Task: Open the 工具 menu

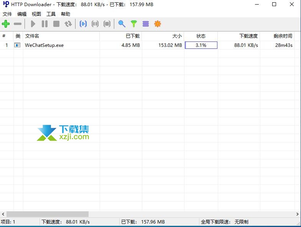Action: pos(51,14)
